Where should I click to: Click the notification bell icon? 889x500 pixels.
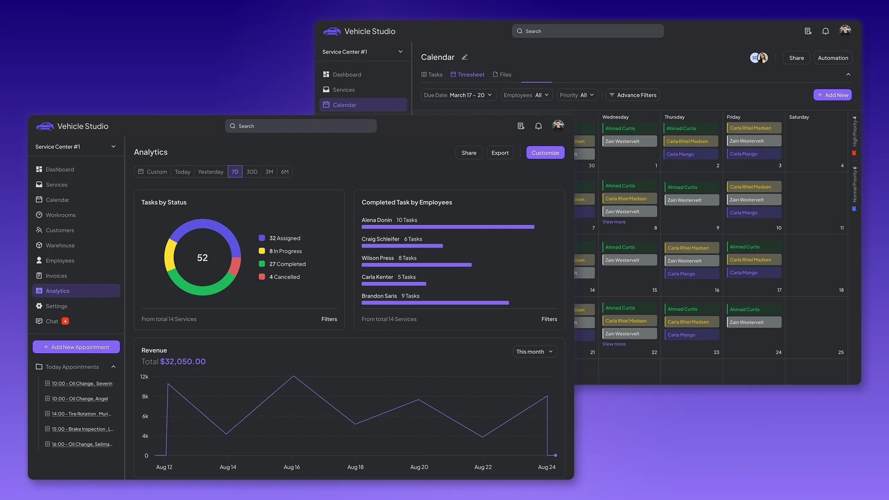(x=538, y=125)
